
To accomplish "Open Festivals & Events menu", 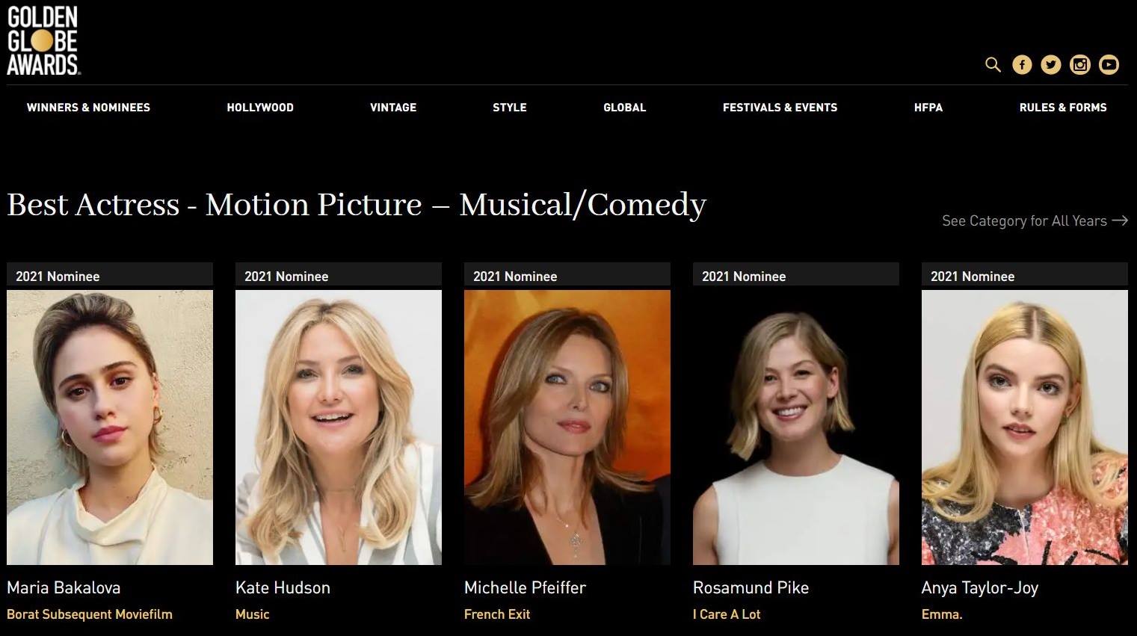I will (780, 108).
